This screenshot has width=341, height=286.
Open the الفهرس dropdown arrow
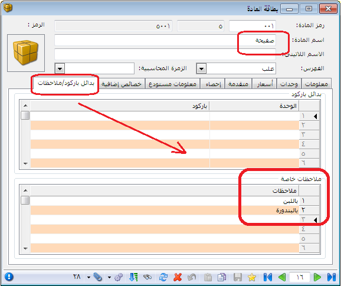click(201, 69)
